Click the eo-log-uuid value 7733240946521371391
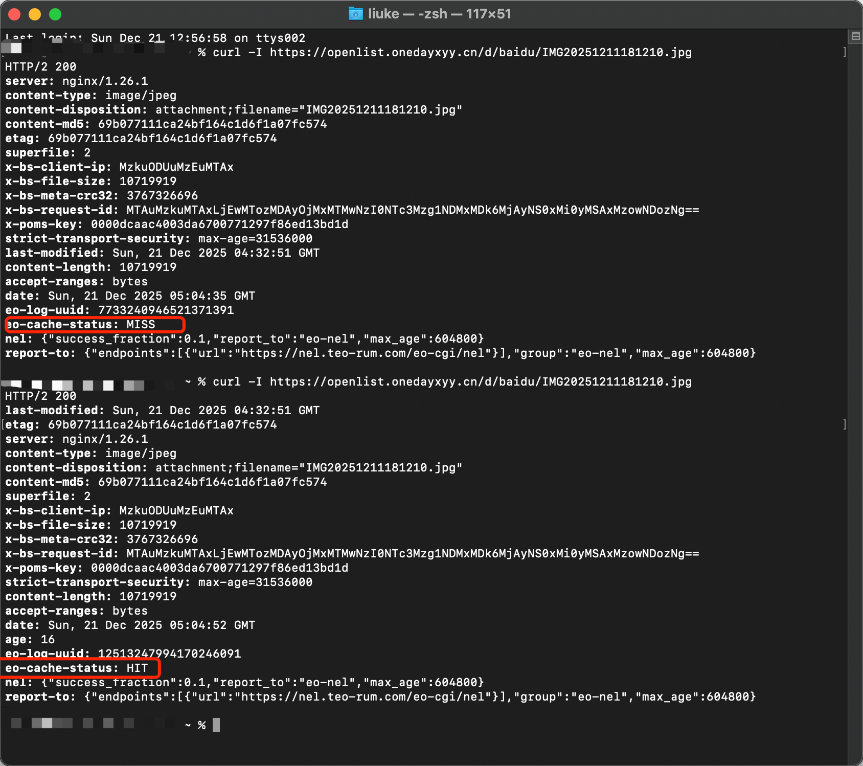 coord(166,310)
